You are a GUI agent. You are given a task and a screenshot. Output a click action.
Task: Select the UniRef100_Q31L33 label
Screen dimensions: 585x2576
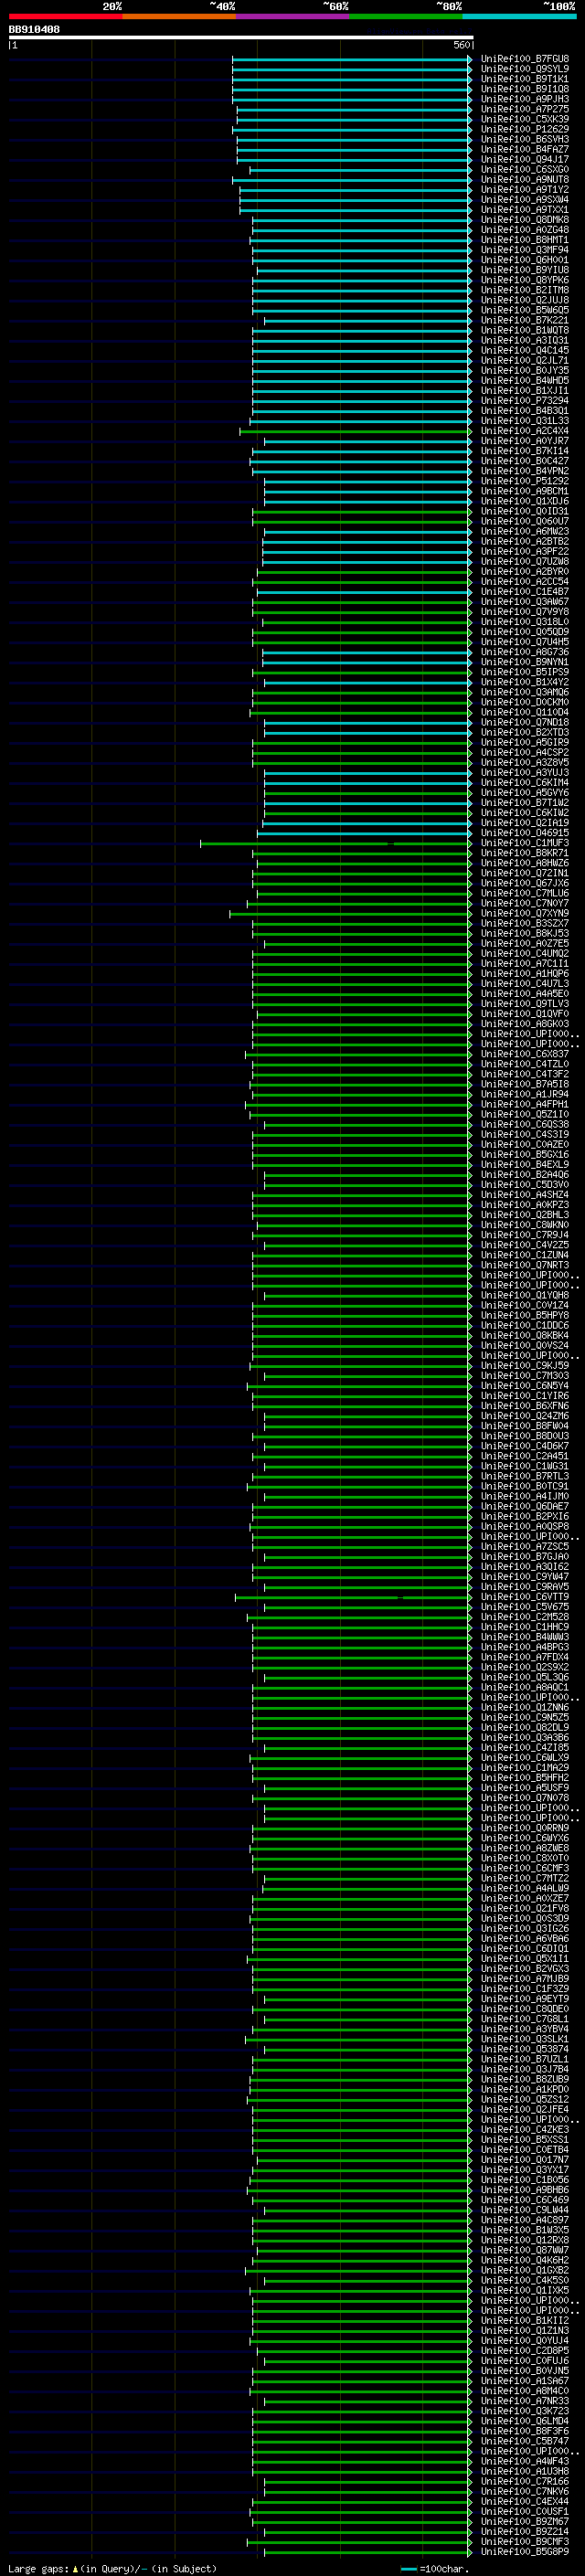click(x=524, y=421)
